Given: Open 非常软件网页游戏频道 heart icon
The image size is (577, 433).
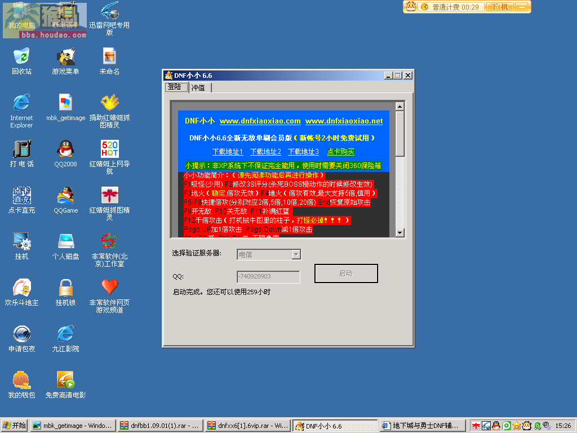Looking at the screenshot, I should 109,295.
